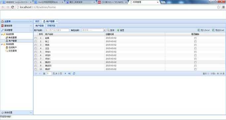
Task: Expand the 基础信息 panel arrow
Action: tap(31, 26)
